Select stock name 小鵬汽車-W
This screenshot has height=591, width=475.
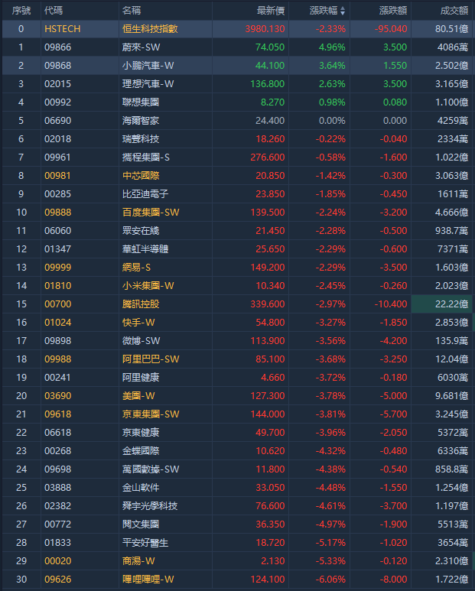(x=148, y=66)
